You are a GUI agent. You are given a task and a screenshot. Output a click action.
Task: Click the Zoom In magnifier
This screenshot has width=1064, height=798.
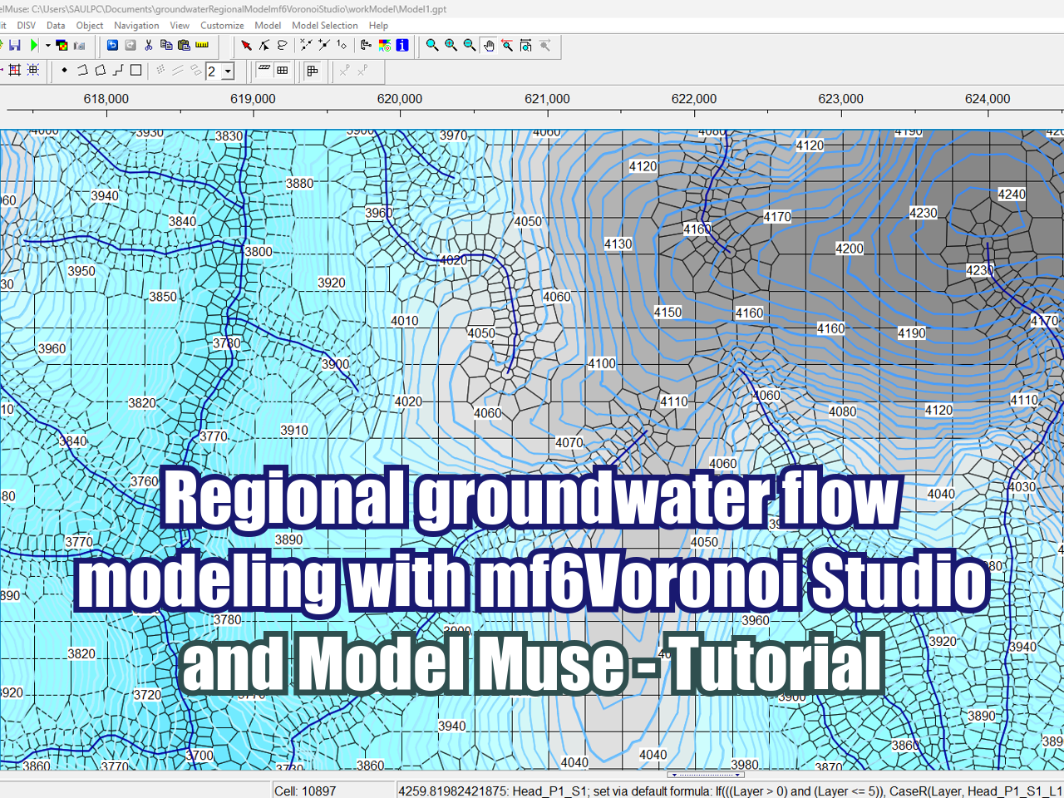[451, 45]
